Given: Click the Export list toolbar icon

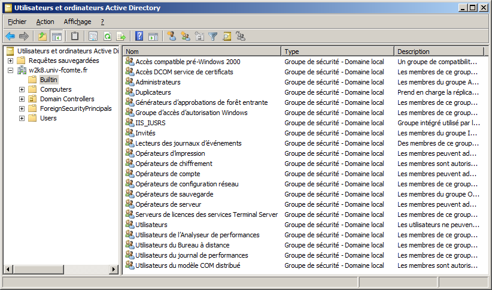Looking at the screenshot, I should pos(121,37).
